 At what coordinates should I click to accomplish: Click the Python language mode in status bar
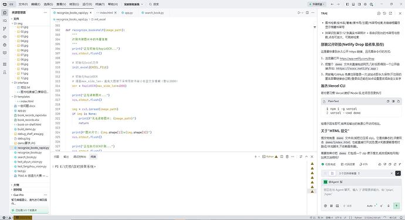point(358,218)
